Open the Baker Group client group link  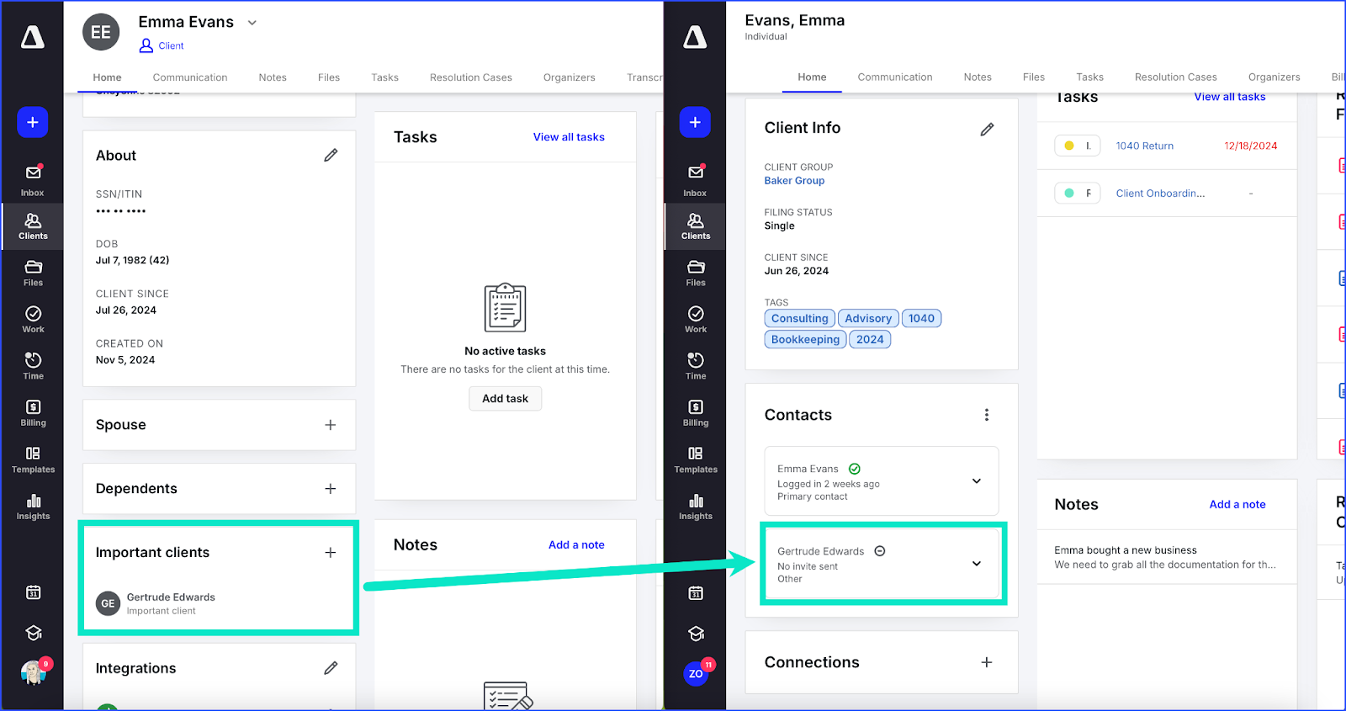[x=794, y=181]
